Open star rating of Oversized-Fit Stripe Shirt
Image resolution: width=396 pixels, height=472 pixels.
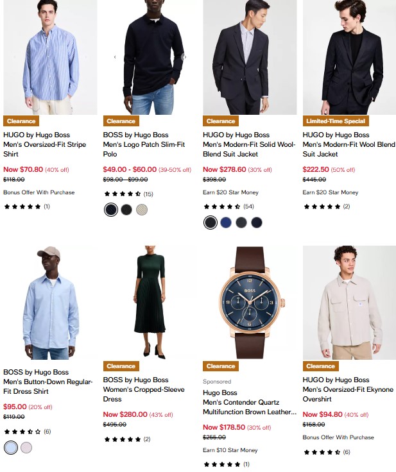26,206
